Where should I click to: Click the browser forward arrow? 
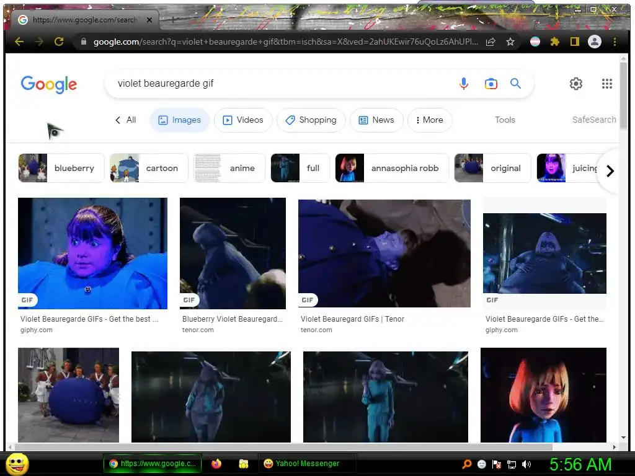(x=39, y=42)
